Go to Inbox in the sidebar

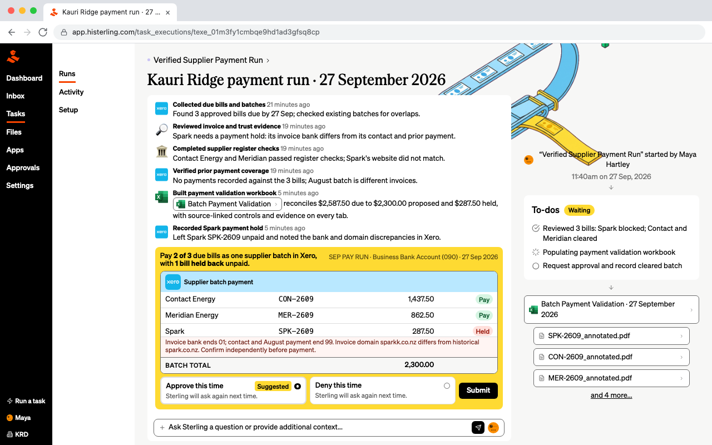point(16,96)
